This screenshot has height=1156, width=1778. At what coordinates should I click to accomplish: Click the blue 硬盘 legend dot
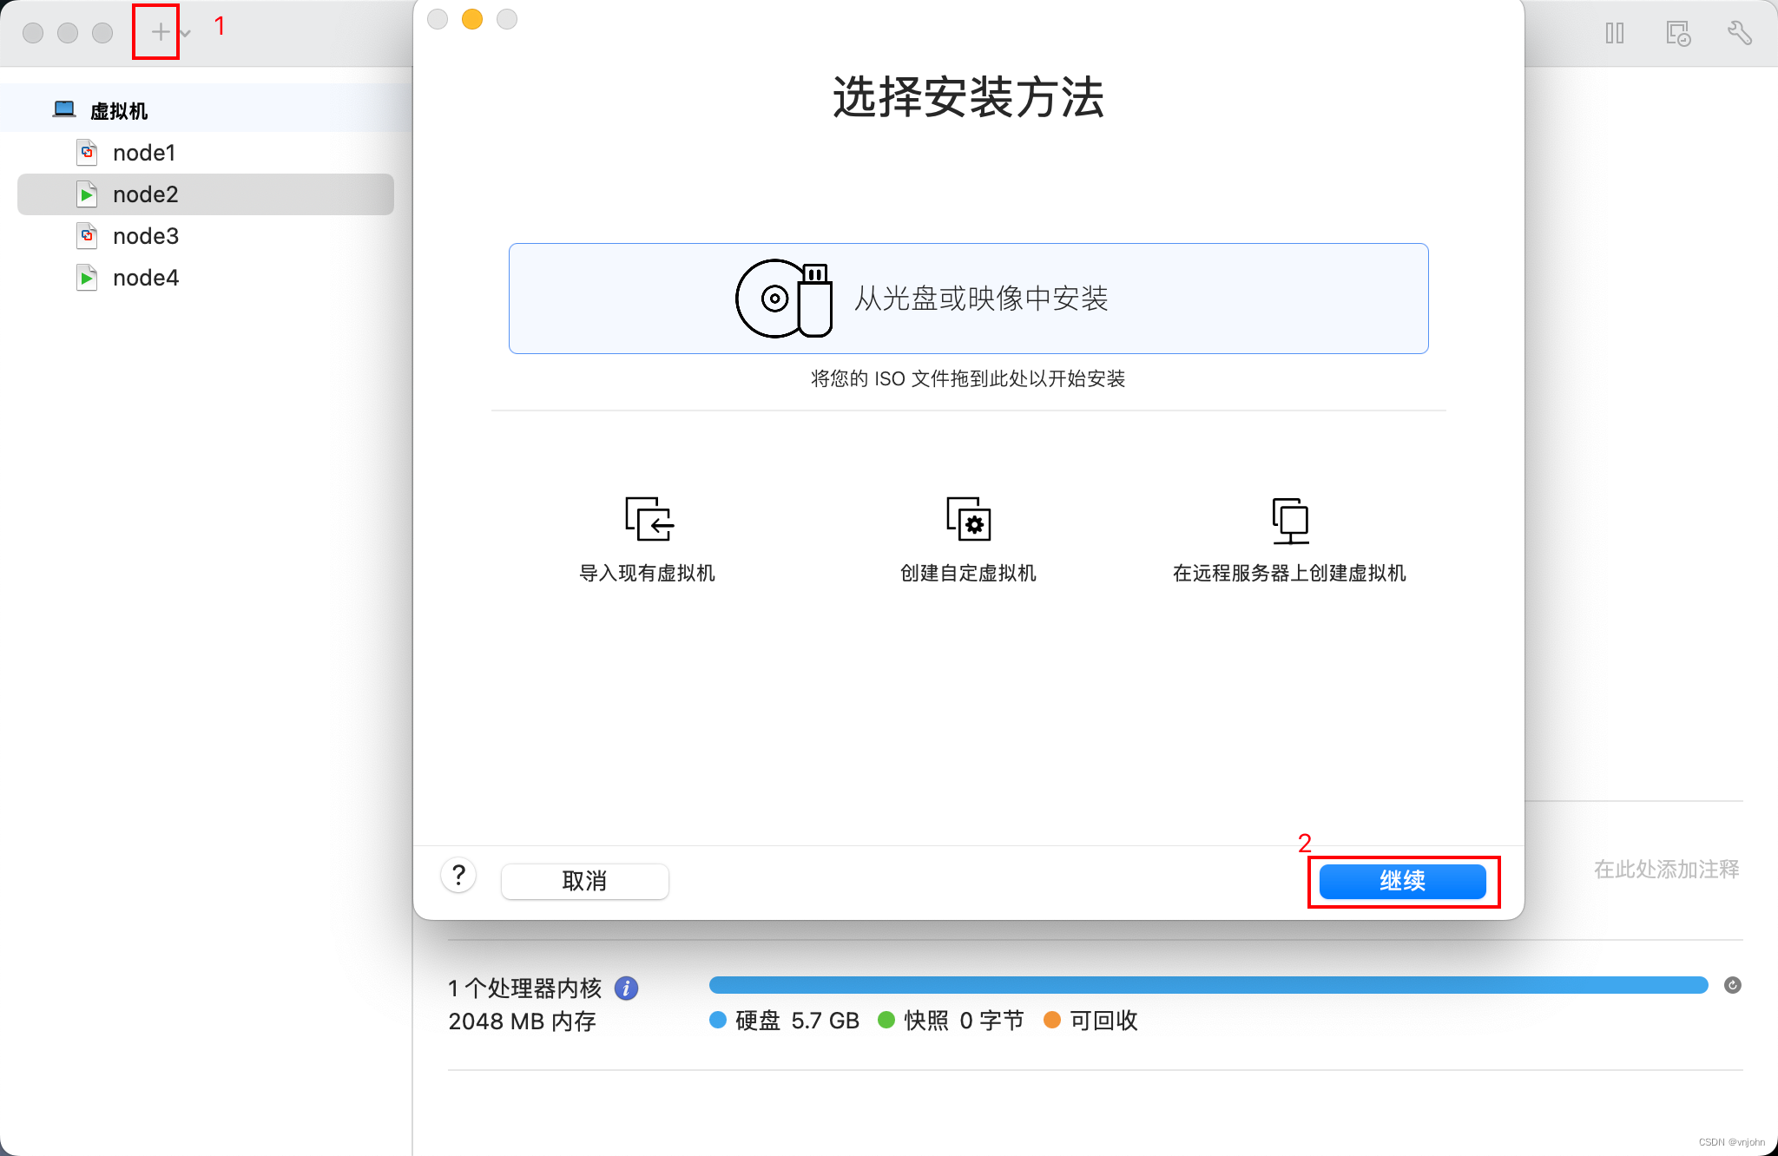[x=718, y=1020]
